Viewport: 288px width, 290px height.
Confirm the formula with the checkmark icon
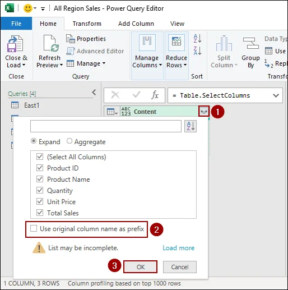pyautogui.click(x=136, y=95)
